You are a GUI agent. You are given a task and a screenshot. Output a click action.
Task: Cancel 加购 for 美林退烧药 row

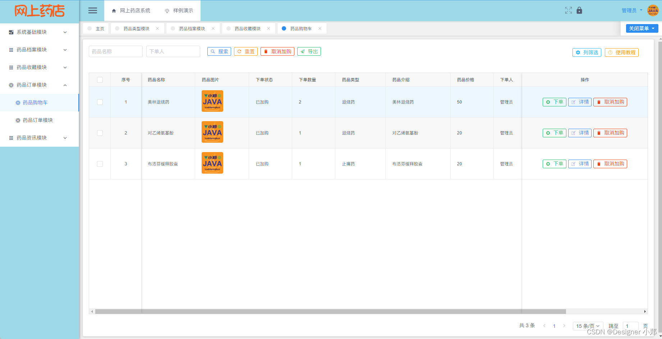pyautogui.click(x=610, y=102)
